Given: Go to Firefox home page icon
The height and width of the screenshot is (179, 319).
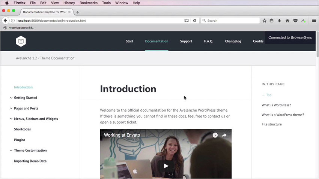Looking at the screenshot, I should coord(287,21).
